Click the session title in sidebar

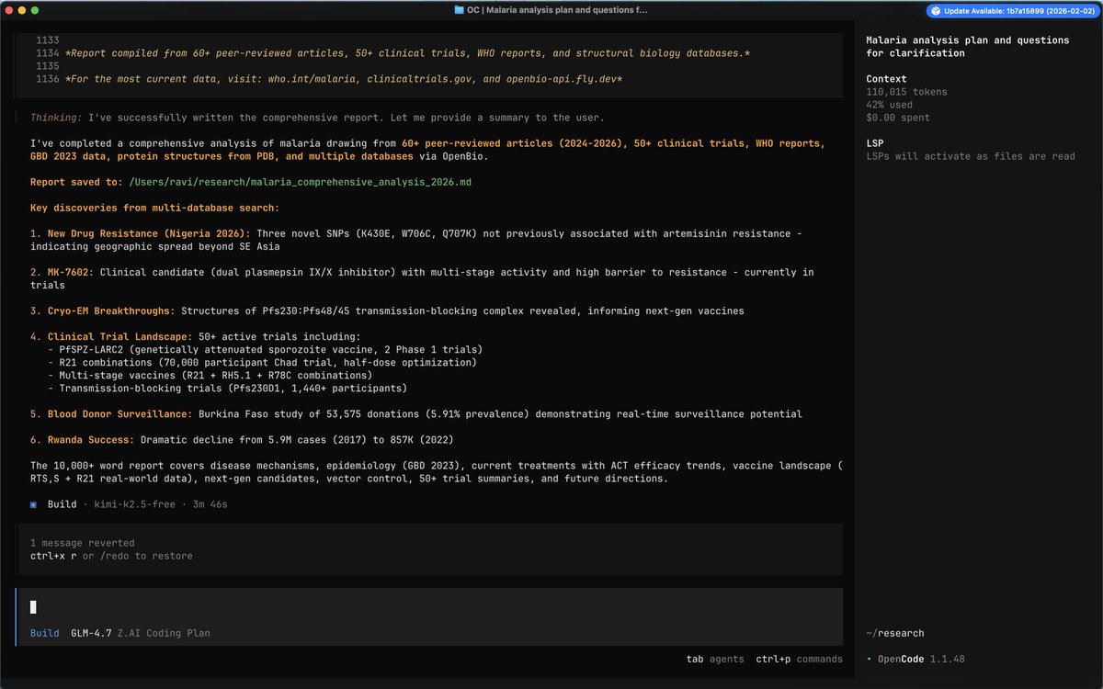967,47
